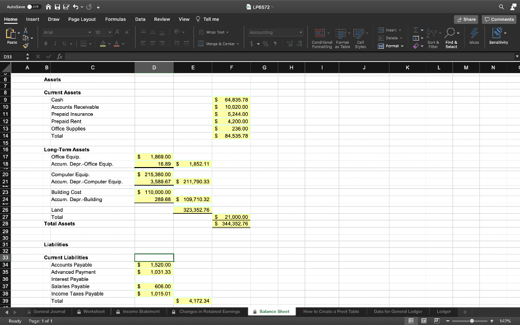Click the Undo arrow

[76, 7]
